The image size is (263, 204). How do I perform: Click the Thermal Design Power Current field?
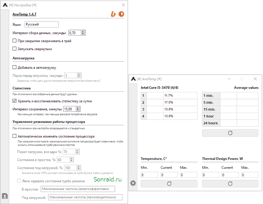pos(230,175)
